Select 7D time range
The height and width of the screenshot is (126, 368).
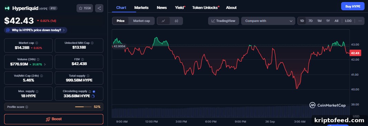[x=310, y=21]
